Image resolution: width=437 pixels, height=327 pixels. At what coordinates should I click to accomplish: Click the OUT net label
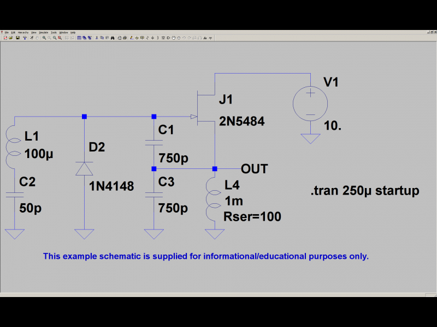point(254,168)
